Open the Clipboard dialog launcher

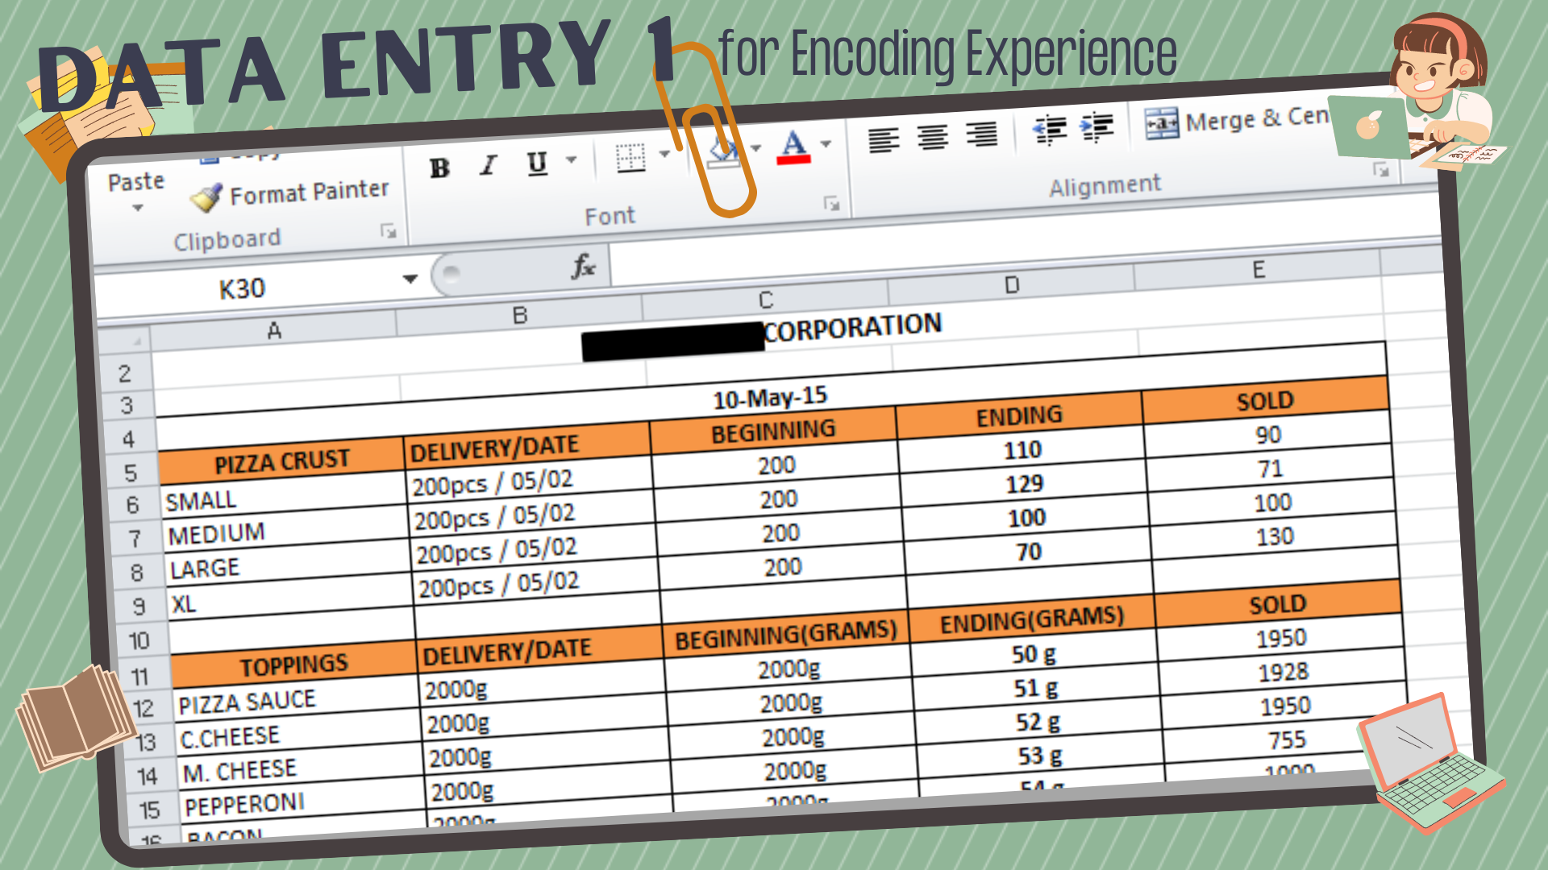click(x=389, y=232)
